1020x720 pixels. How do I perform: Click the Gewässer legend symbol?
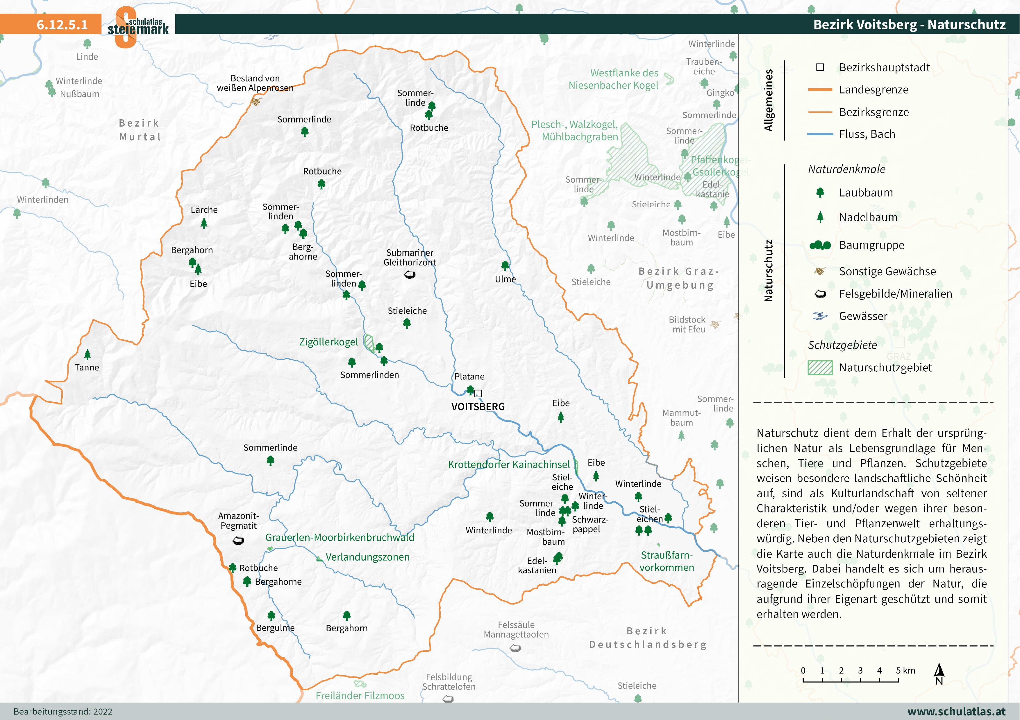(x=820, y=316)
